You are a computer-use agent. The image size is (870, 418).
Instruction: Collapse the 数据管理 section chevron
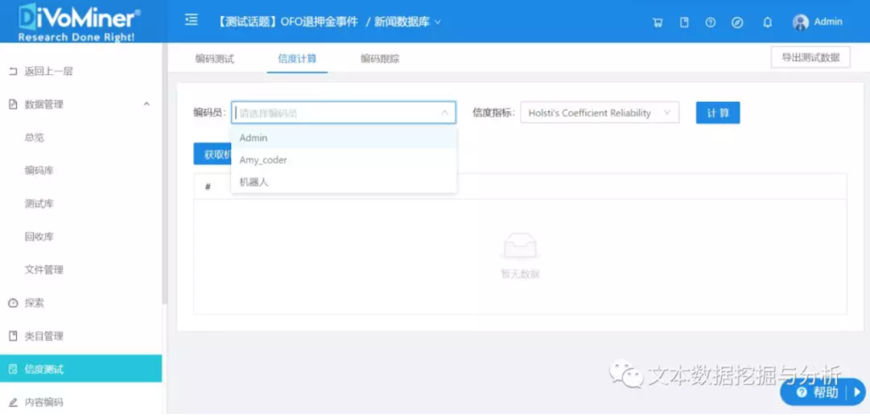pyautogui.click(x=146, y=104)
